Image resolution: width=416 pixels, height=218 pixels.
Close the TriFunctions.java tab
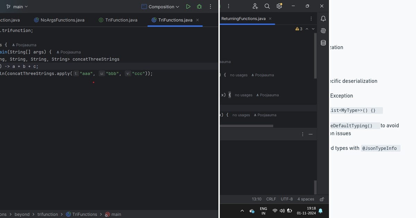(x=198, y=20)
